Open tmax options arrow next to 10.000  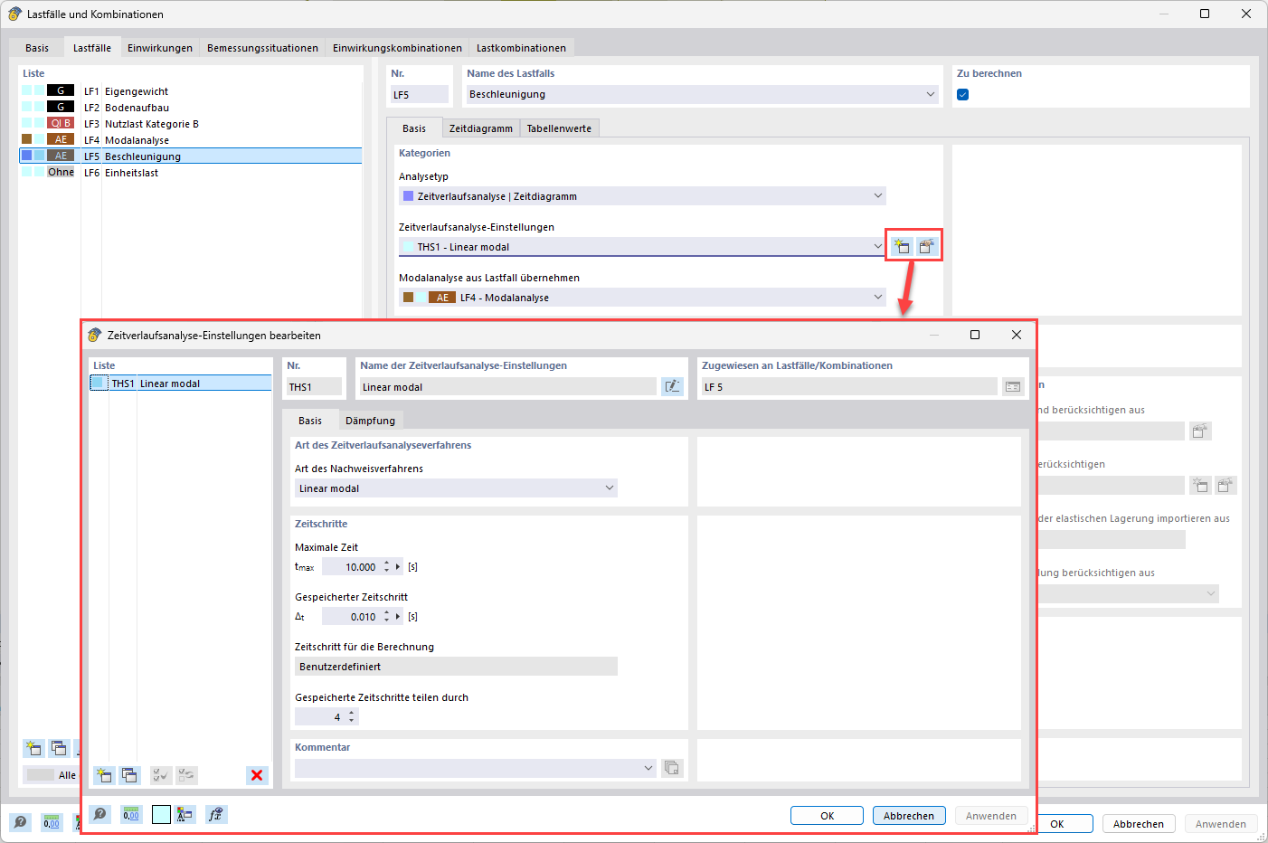pos(398,567)
